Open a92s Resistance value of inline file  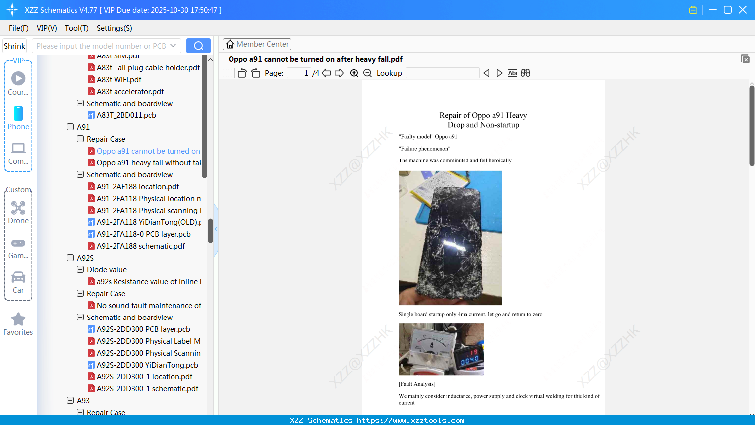tap(149, 281)
